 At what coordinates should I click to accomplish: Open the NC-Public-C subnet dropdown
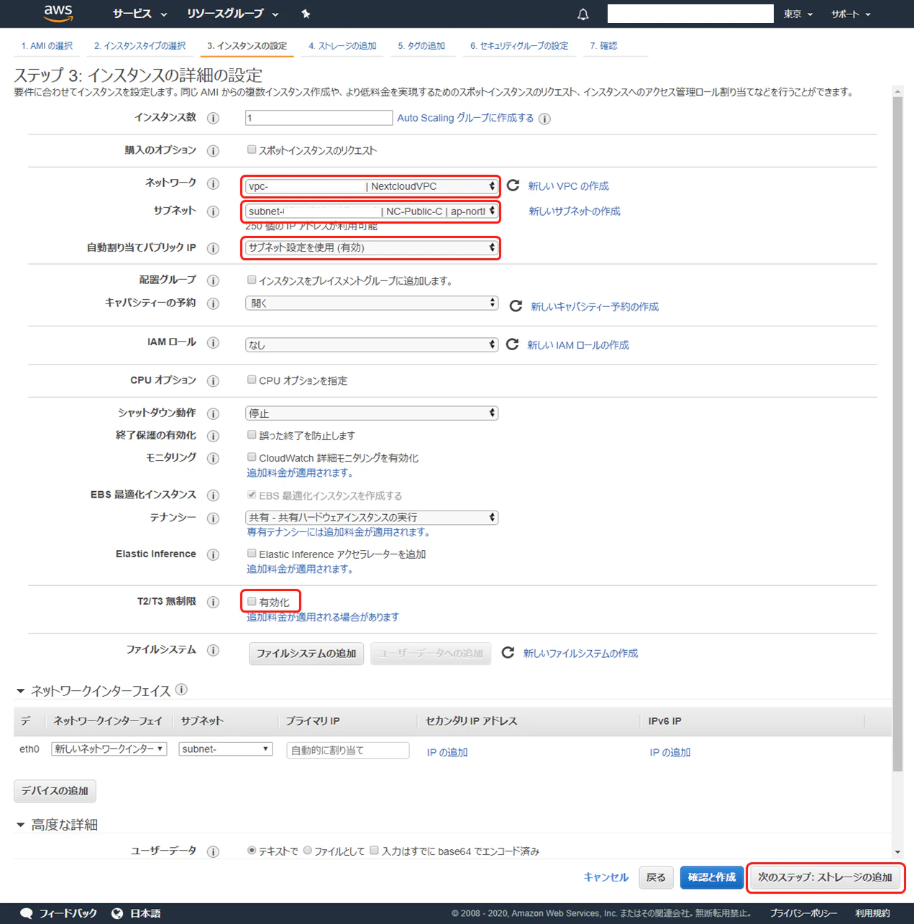(371, 211)
